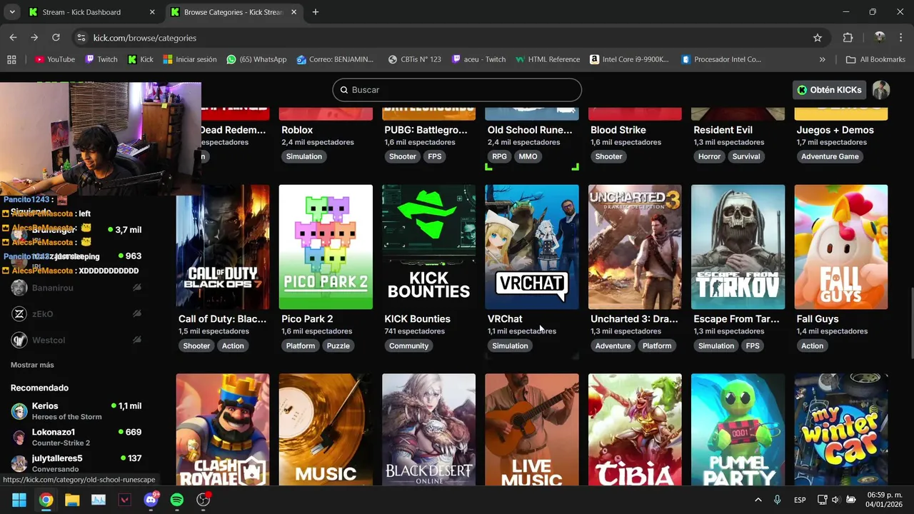
Task: Select the Adventure Game tag
Action: click(830, 157)
